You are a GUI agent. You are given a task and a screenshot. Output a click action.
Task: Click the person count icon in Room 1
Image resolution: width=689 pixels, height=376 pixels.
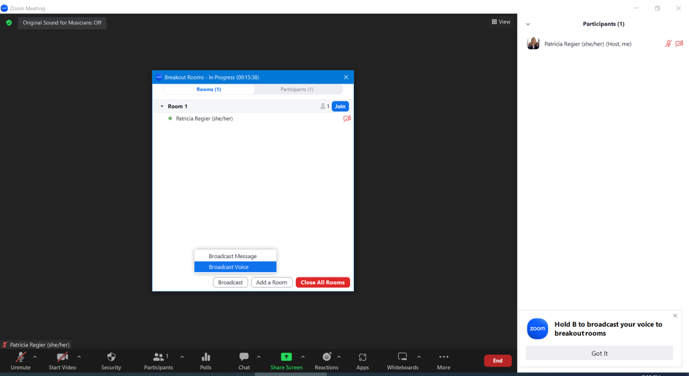click(323, 106)
